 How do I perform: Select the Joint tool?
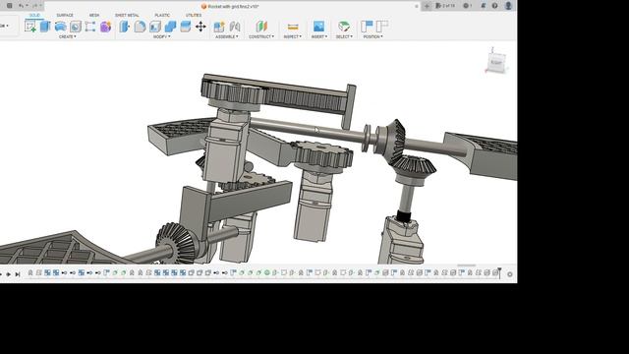(x=235, y=27)
